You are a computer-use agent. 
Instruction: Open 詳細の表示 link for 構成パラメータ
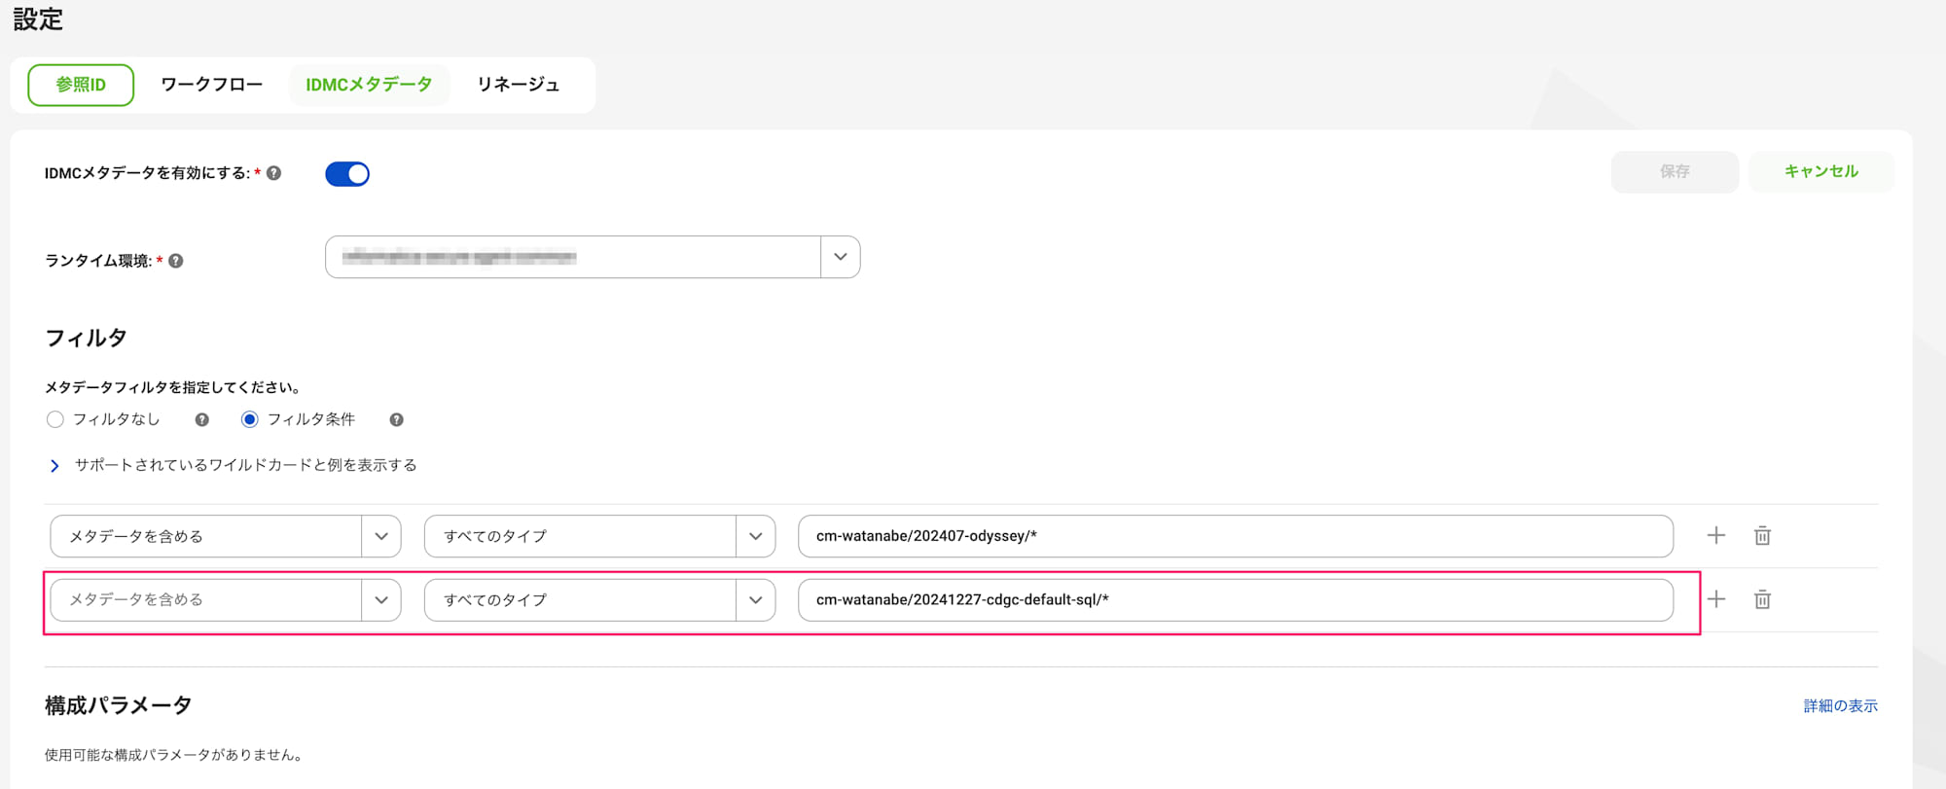click(1840, 705)
